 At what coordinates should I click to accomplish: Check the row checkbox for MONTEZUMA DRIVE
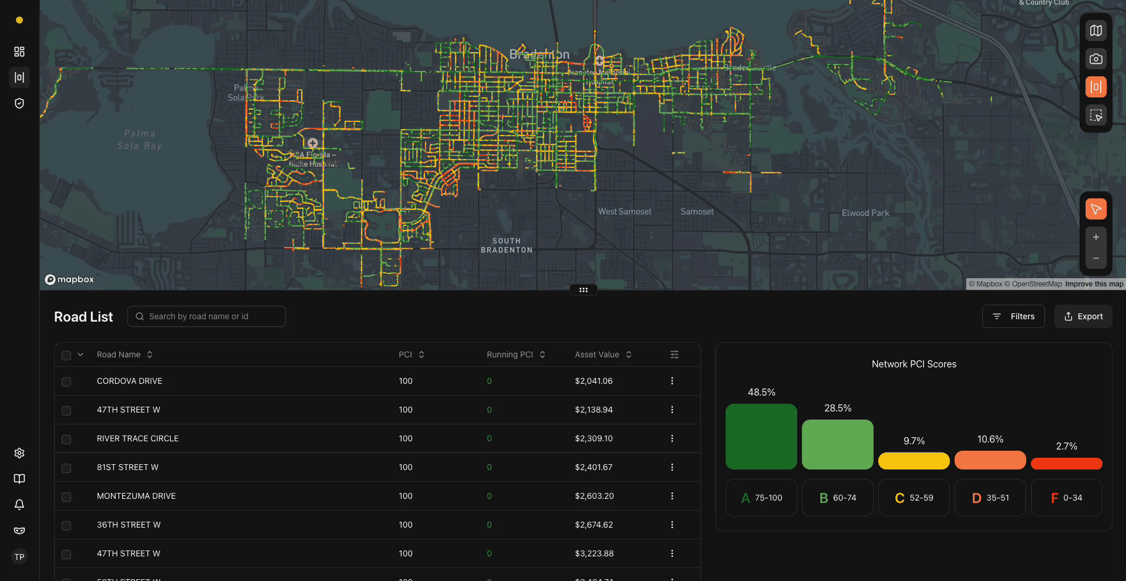point(66,496)
